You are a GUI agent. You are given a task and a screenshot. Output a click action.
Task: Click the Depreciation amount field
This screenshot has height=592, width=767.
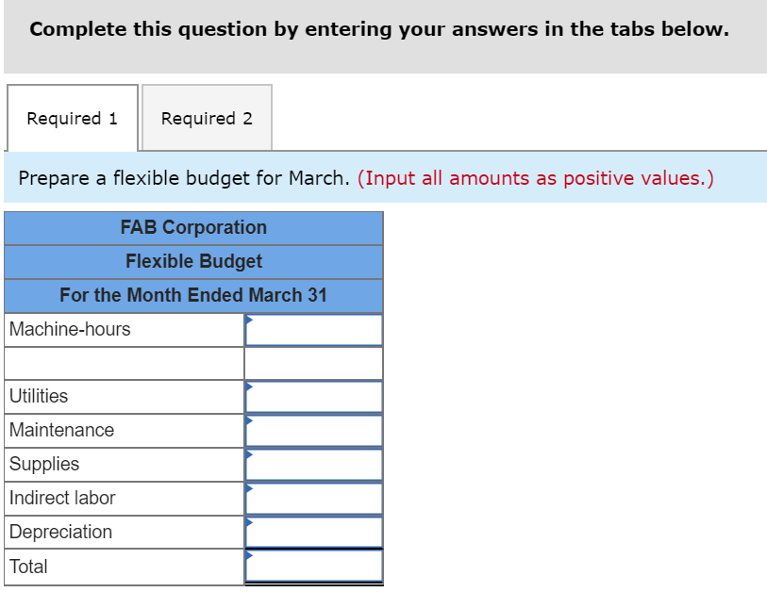[316, 532]
